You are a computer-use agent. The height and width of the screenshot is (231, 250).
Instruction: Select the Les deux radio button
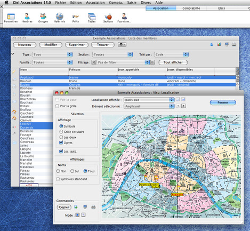(61, 137)
